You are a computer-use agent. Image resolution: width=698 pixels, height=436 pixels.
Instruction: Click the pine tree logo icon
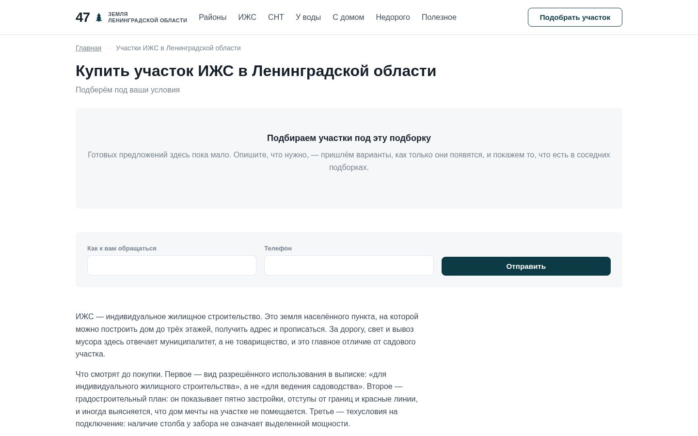pyautogui.click(x=99, y=17)
